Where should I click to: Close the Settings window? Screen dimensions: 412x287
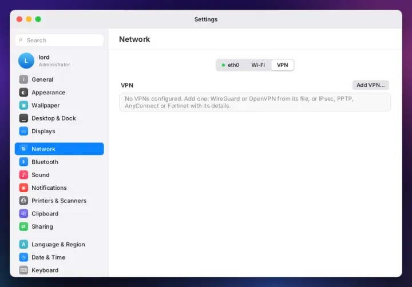coord(19,19)
